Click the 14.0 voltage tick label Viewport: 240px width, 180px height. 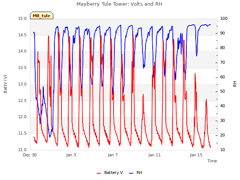[x=22, y=51]
